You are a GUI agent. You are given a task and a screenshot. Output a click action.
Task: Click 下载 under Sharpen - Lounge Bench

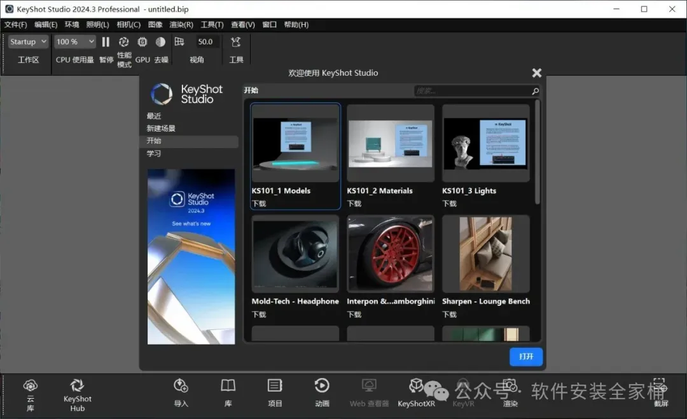pos(450,314)
